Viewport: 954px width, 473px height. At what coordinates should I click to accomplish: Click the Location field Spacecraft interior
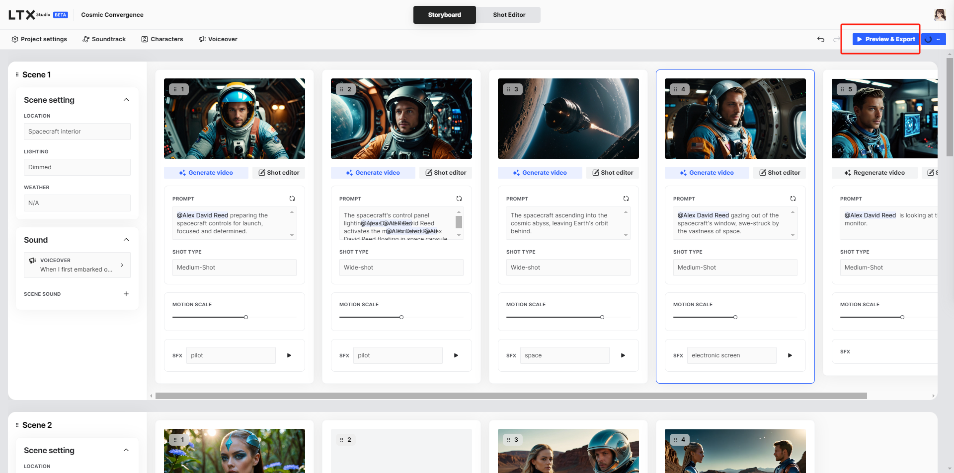point(77,132)
